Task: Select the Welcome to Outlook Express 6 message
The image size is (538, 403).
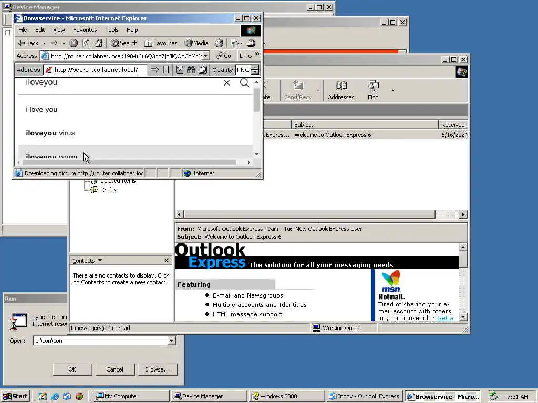Action: point(333,135)
